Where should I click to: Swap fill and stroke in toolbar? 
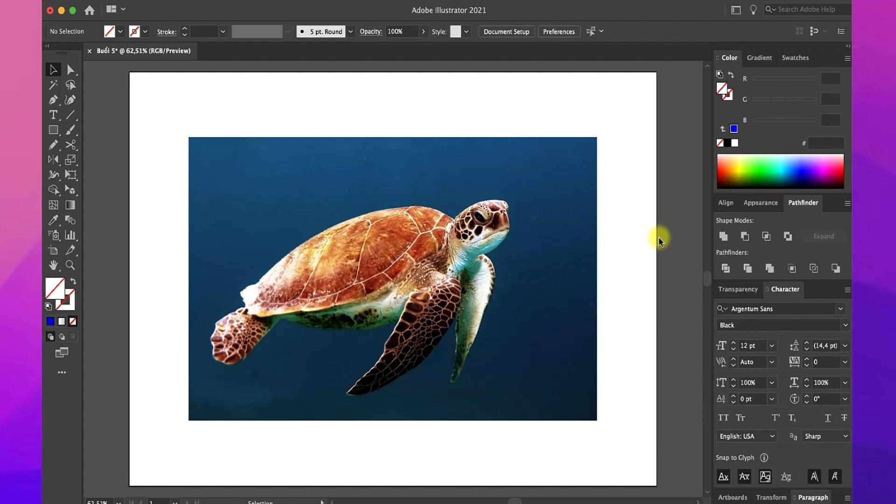click(73, 281)
